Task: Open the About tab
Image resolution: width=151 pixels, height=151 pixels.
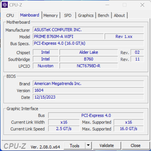Action: pos(119,16)
